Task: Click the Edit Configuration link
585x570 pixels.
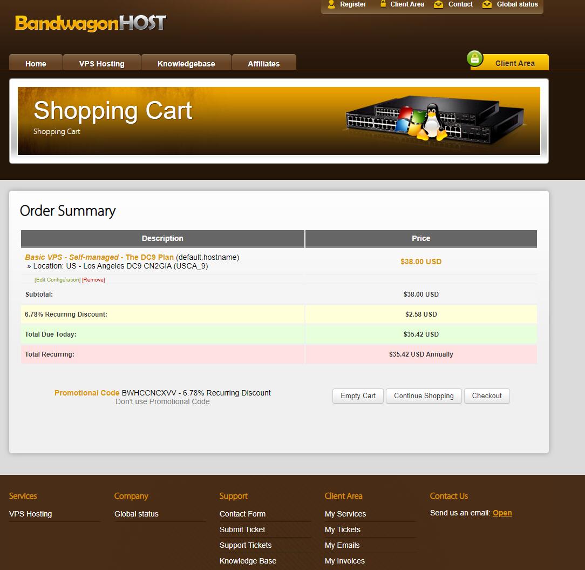Action: (57, 280)
